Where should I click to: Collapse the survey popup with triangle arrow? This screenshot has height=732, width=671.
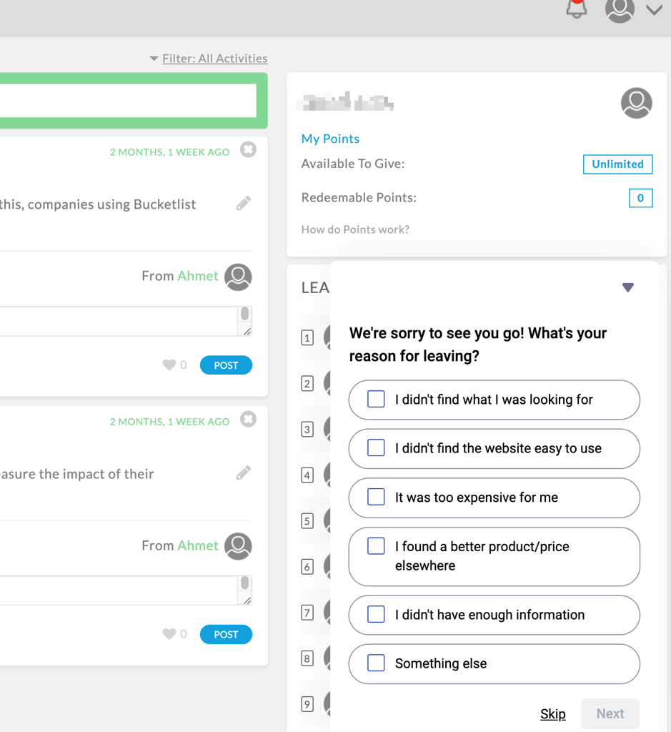click(628, 287)
